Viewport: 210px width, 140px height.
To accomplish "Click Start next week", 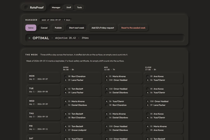I will 77,28.
